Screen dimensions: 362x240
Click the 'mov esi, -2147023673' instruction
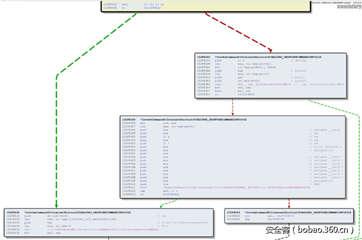coord(260,216)
